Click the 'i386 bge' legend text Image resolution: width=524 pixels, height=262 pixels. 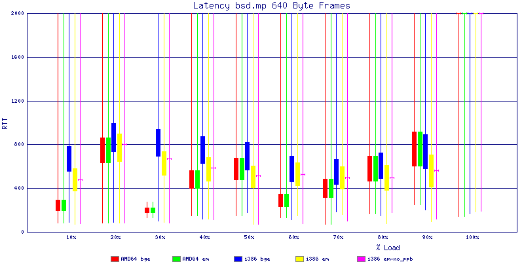pos(257,259)
